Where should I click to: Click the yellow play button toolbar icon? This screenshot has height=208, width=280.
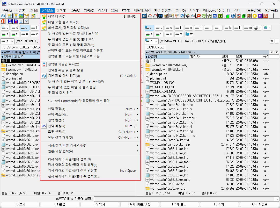tap(255, 16)
